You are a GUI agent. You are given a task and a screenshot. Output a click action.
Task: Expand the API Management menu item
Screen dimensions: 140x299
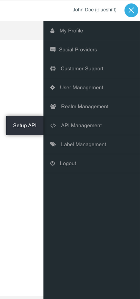(92, 126)
